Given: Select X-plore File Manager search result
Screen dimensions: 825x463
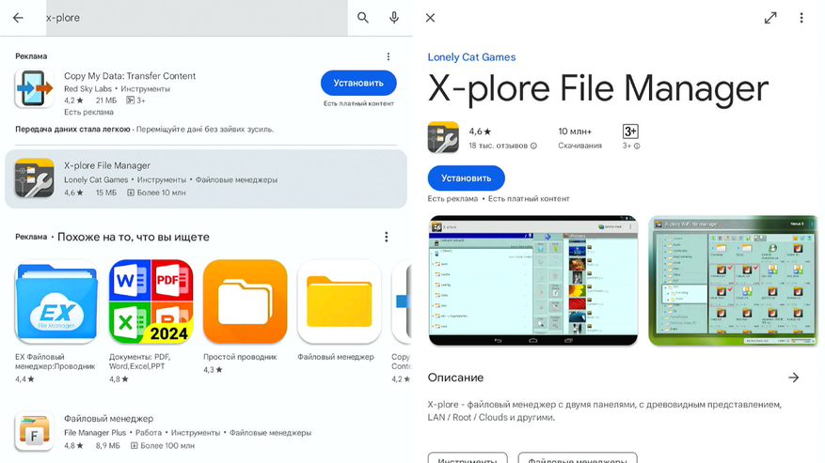Looking at the screenshot, I should tap(206, 178).
